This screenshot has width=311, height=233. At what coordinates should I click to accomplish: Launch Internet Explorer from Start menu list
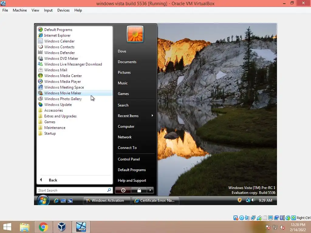pyautogui.click(x=75, y=35)
